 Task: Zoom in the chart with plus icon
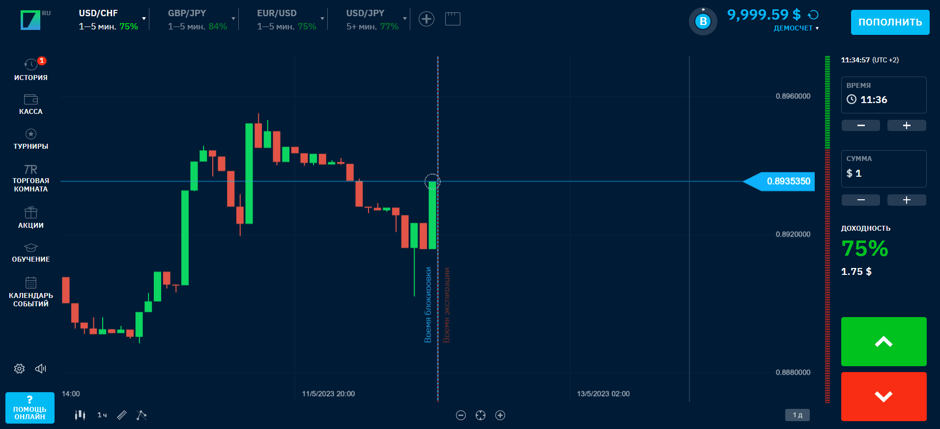[x=500, y=415]
